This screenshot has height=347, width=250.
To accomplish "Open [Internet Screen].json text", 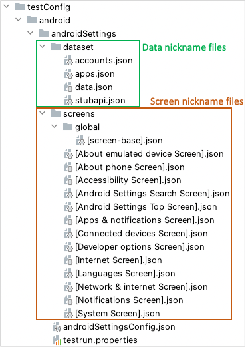I will (118, 260).
